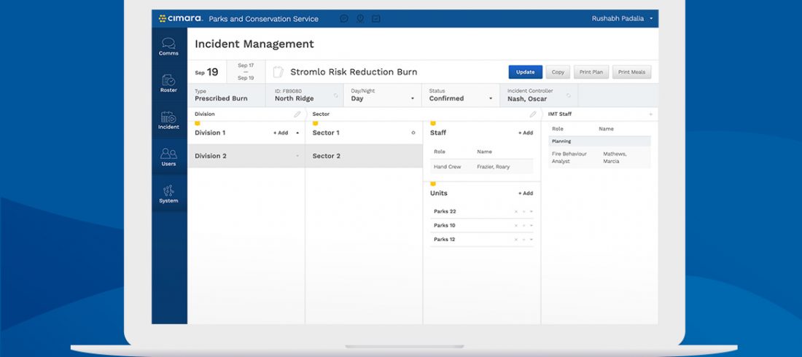Open the Roster sidebar icon
The height and width of the screenshot is (357, 802).
168,83
